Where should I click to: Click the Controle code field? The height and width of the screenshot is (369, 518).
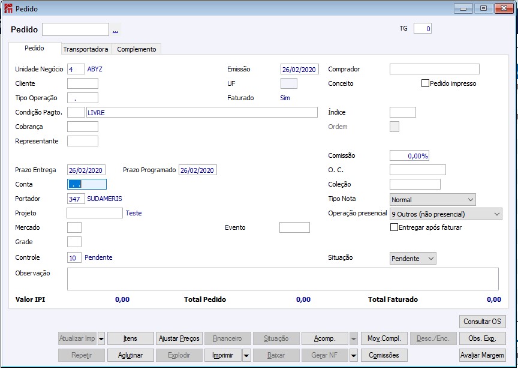[74, 257]
